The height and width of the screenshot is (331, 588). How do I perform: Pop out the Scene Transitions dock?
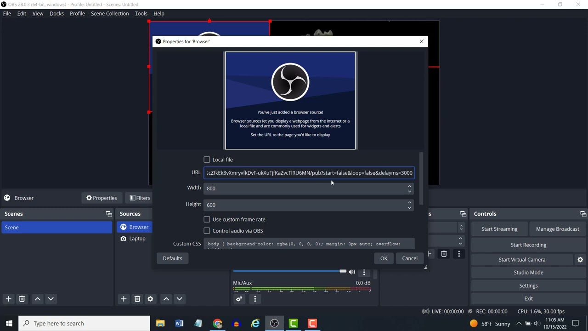(x=463, y=214)
